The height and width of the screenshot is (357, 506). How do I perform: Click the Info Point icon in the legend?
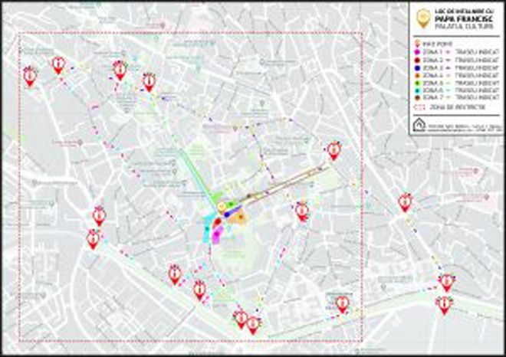417,45
